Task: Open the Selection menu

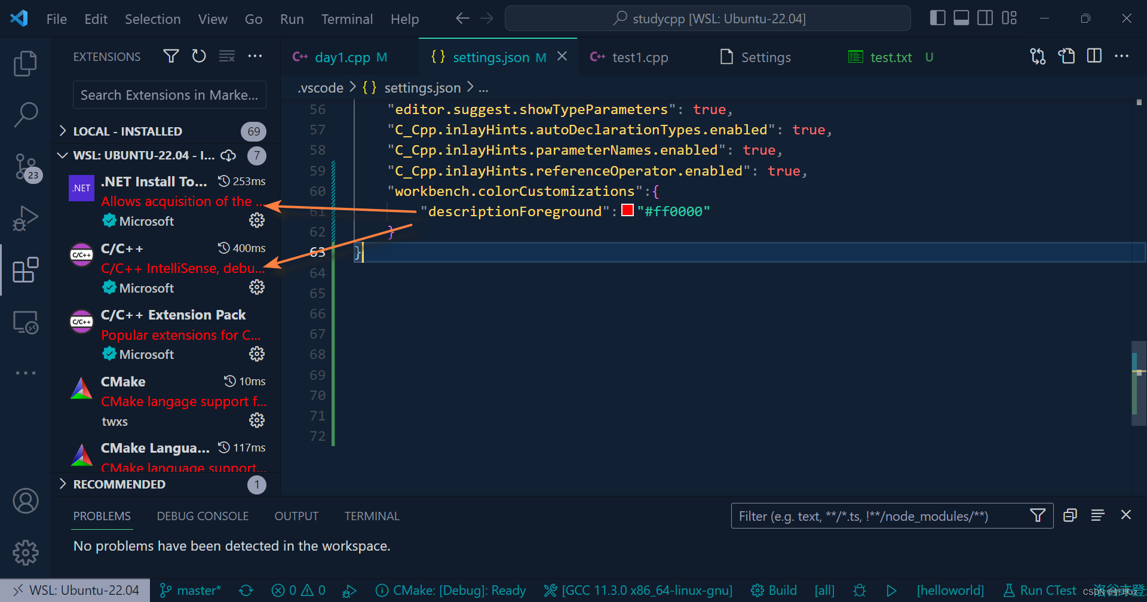Action: [152, 19]
